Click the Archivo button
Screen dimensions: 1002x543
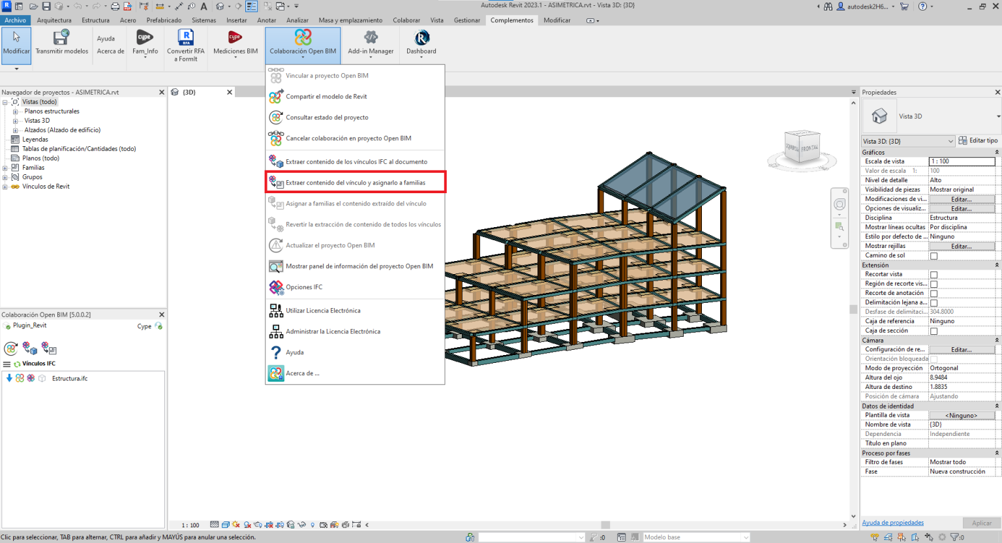click(x=15, y=20)
